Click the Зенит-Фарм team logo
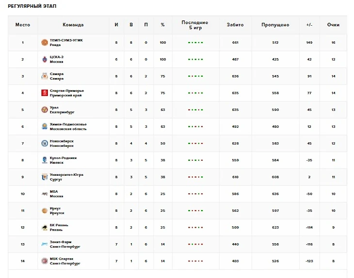Viewport: 354px width, 278px height. (45, 245)
